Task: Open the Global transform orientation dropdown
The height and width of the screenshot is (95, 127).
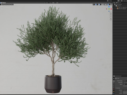Action: [47, 3]
